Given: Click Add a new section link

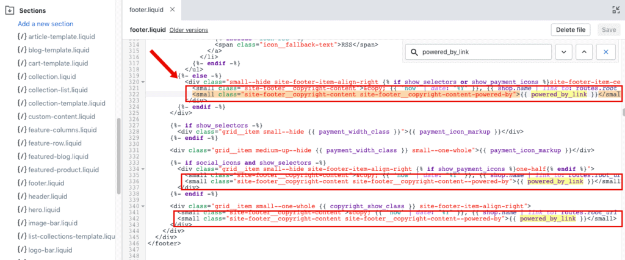Looking at the screenshot, I should coord(45,24).
